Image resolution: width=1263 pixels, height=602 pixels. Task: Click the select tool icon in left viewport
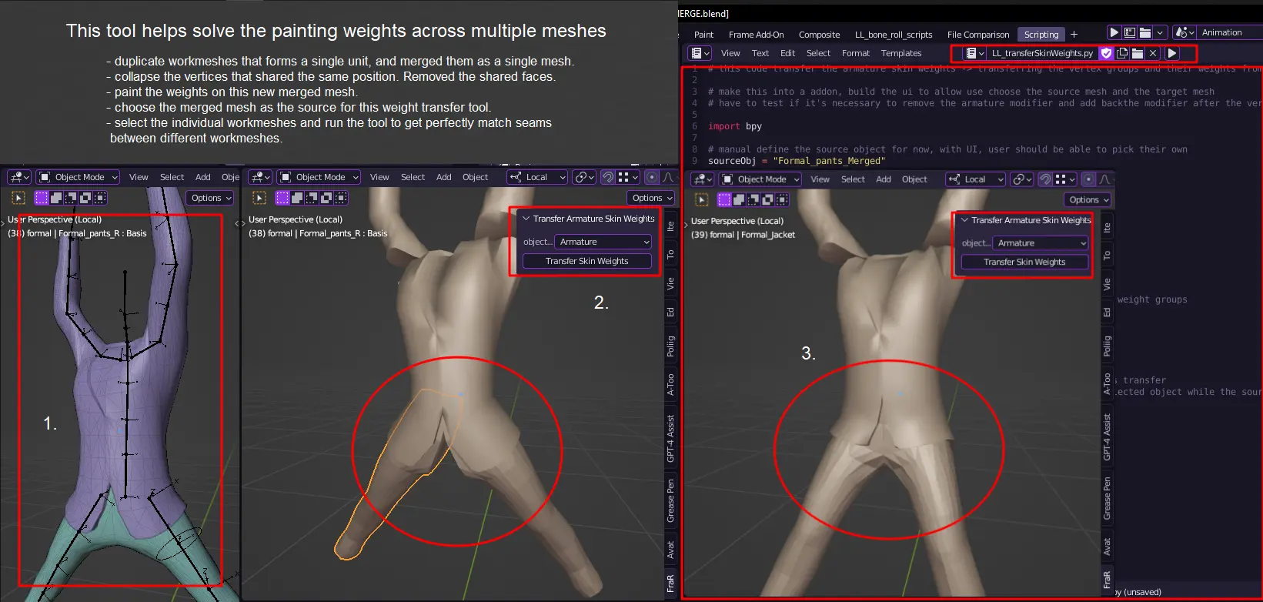(18, 198)
